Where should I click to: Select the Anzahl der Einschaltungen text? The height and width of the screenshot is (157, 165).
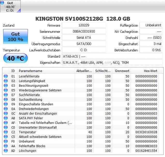click(38, 113)
